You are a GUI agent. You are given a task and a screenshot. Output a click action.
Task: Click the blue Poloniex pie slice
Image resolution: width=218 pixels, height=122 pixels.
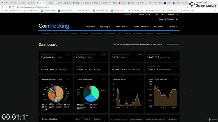pyautogui.click(x=90, y=98)
